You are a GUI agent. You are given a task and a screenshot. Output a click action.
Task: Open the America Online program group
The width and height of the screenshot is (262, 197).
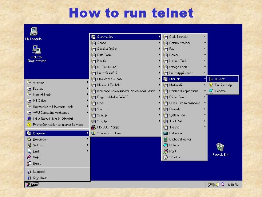tap(125, 49)
